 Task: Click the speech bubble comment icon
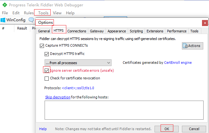pyautogui.click(x=31, y=20)
